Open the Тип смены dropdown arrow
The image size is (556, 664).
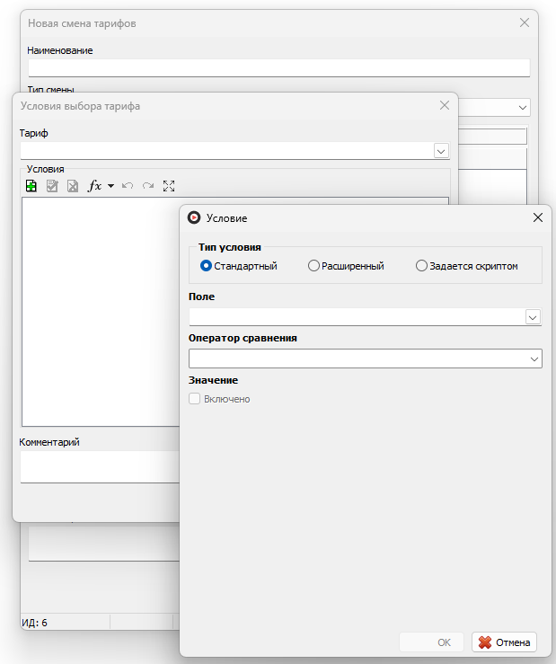click(x=523, y=108)
